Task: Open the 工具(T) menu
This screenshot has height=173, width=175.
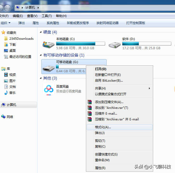Action: (47, 16)
